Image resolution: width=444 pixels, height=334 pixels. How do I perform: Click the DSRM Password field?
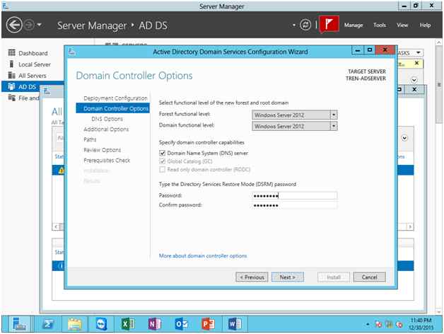click(x=295, y=195)
